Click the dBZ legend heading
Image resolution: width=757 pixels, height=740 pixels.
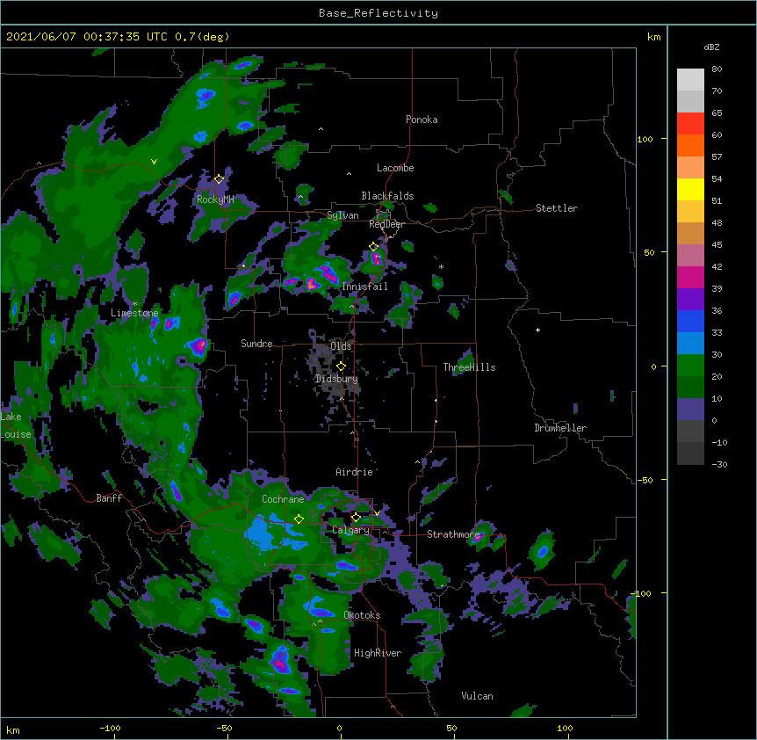coord(711,47)
